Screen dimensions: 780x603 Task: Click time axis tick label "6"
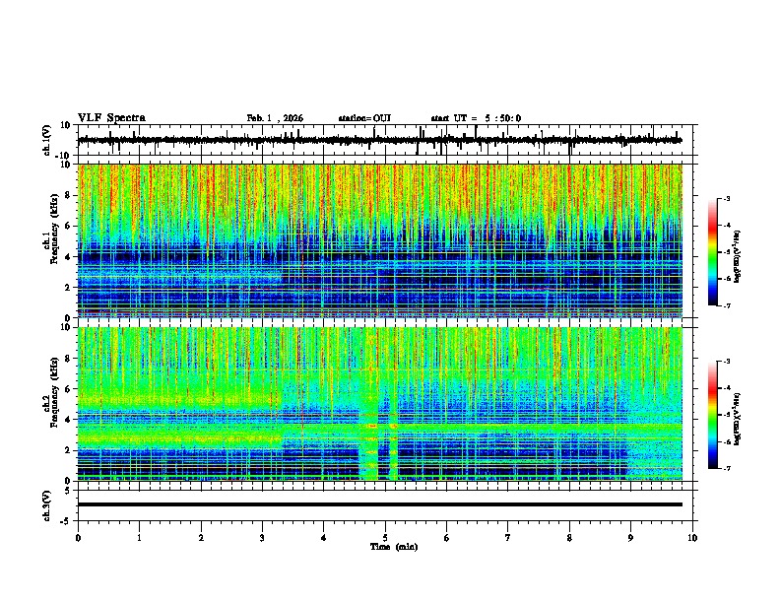447,538
